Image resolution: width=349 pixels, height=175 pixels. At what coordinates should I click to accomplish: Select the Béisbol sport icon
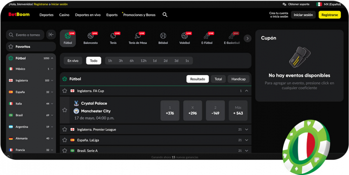(x=163, y=38)
